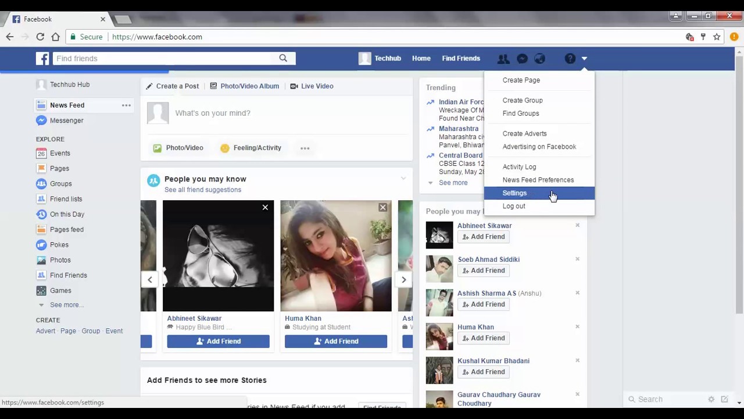
Task: Add Huma Khan from the carousel
Action: tap(336, 341)
